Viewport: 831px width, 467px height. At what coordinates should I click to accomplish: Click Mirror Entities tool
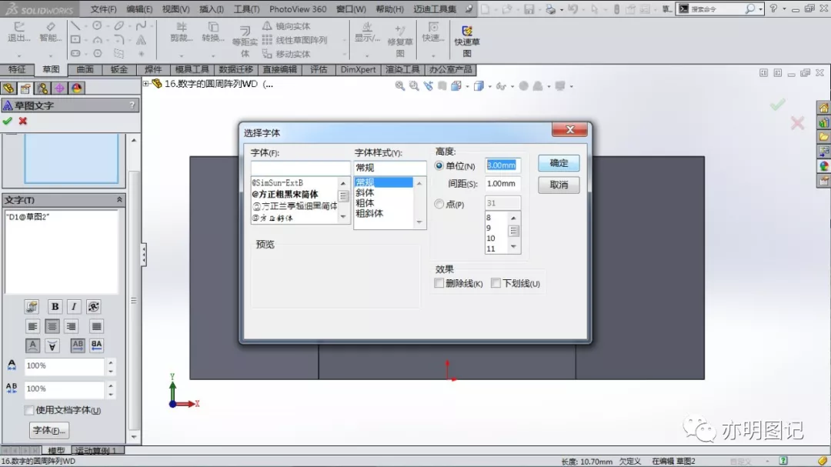coord(287,26)
